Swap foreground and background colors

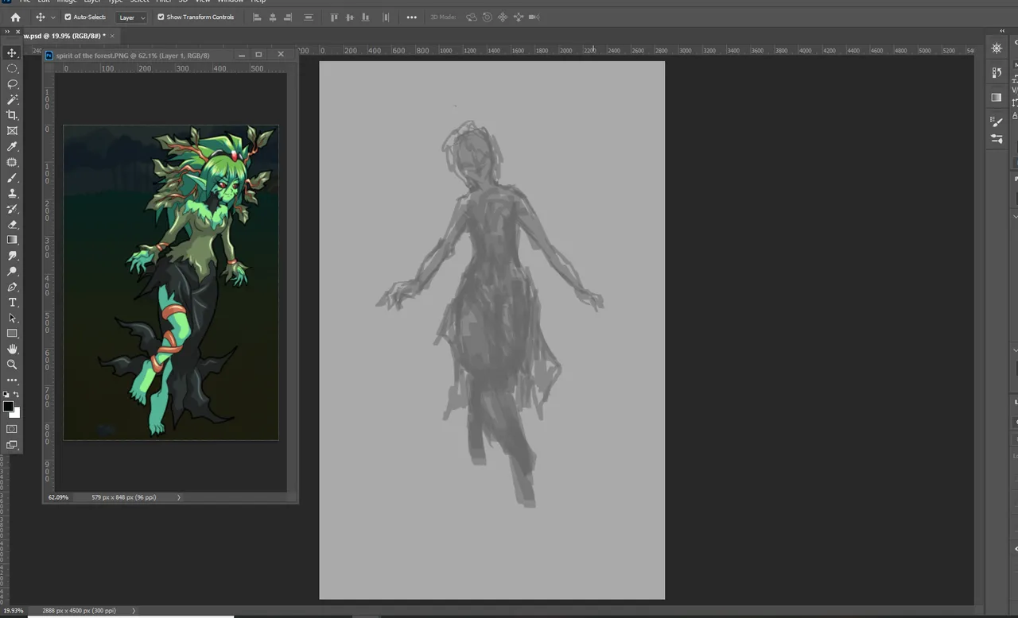pyautogui.click(x=17, y=395)
